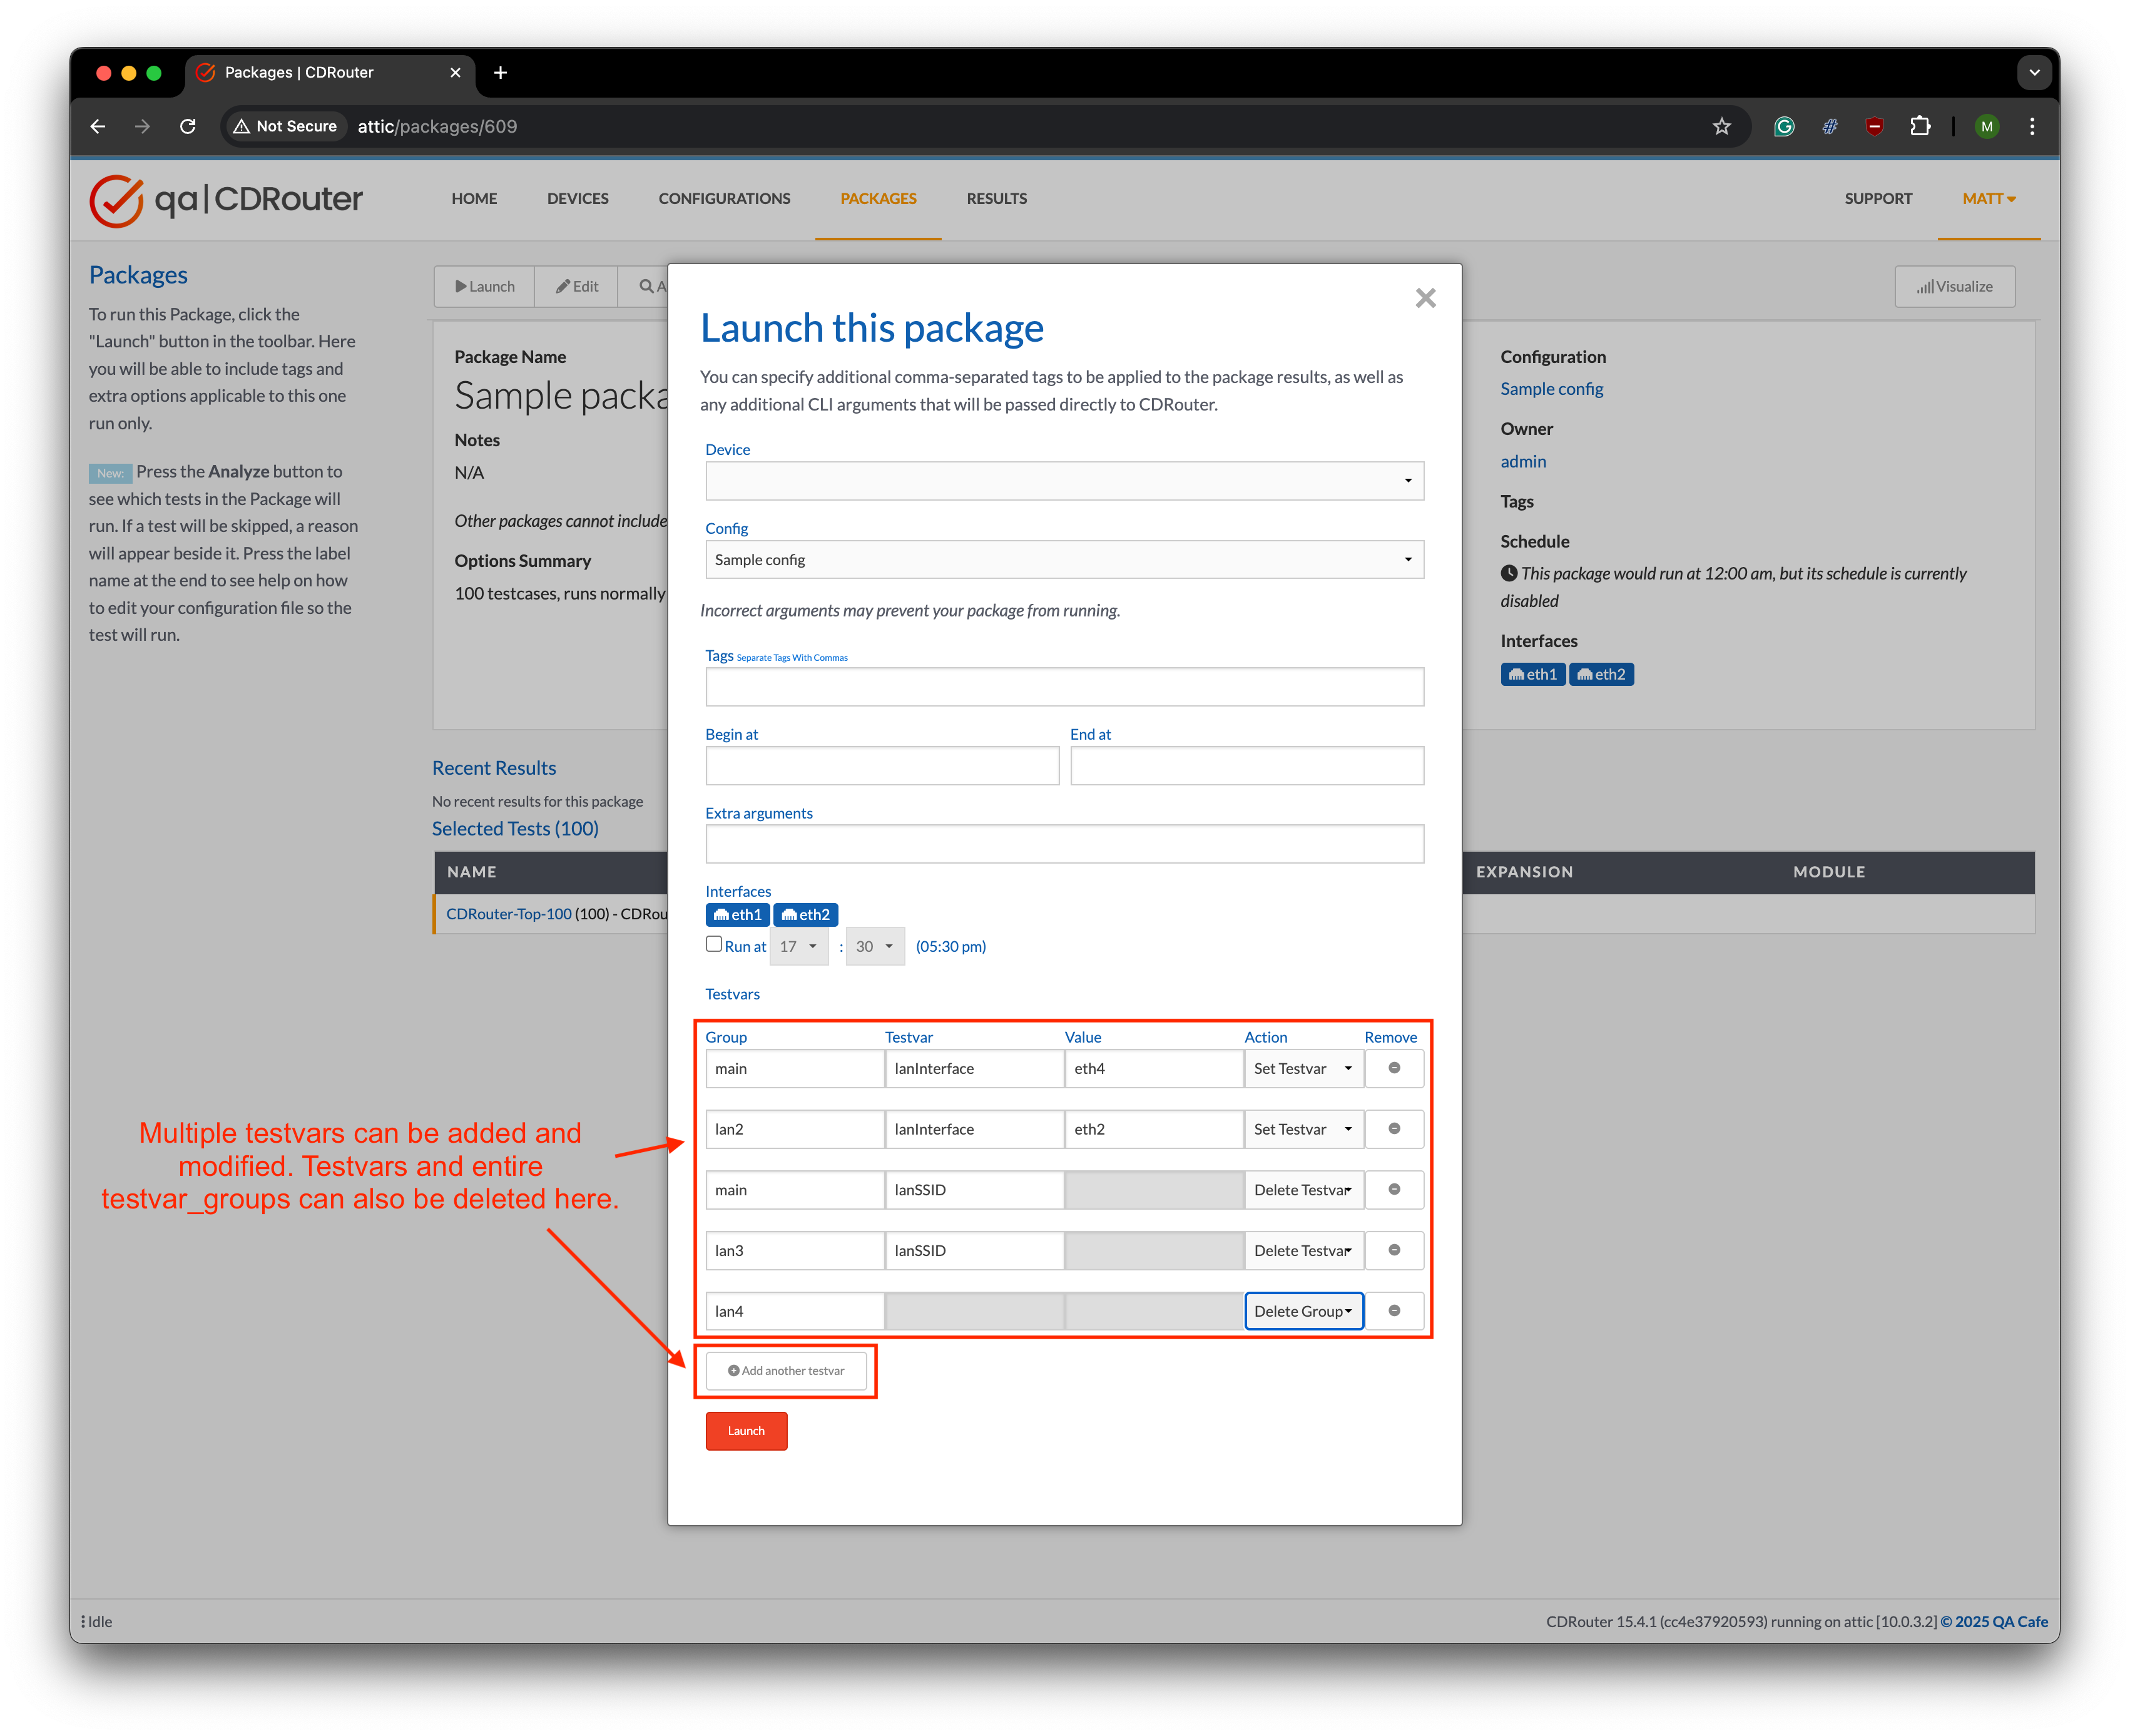This screenshot has width=2130, height=1736.
Task: Click the eth1 interface badge in dialog
Action: pyautogui.click(x=737, y=915)
